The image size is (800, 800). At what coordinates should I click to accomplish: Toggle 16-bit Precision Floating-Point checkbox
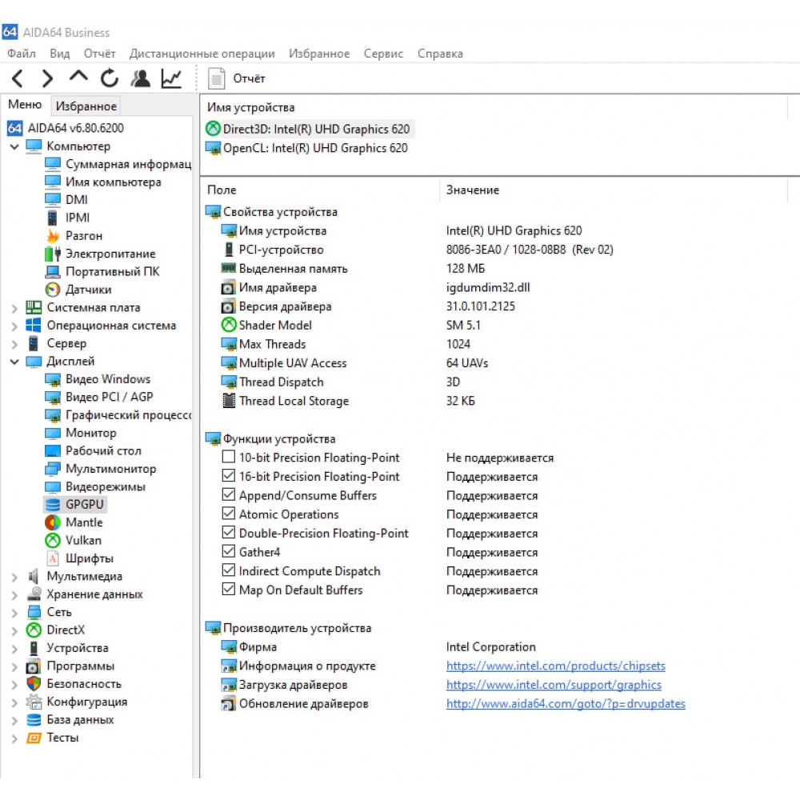[229, 475]
